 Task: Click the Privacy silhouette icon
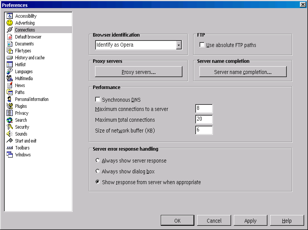pyautogui.click(x=10, y=113)
